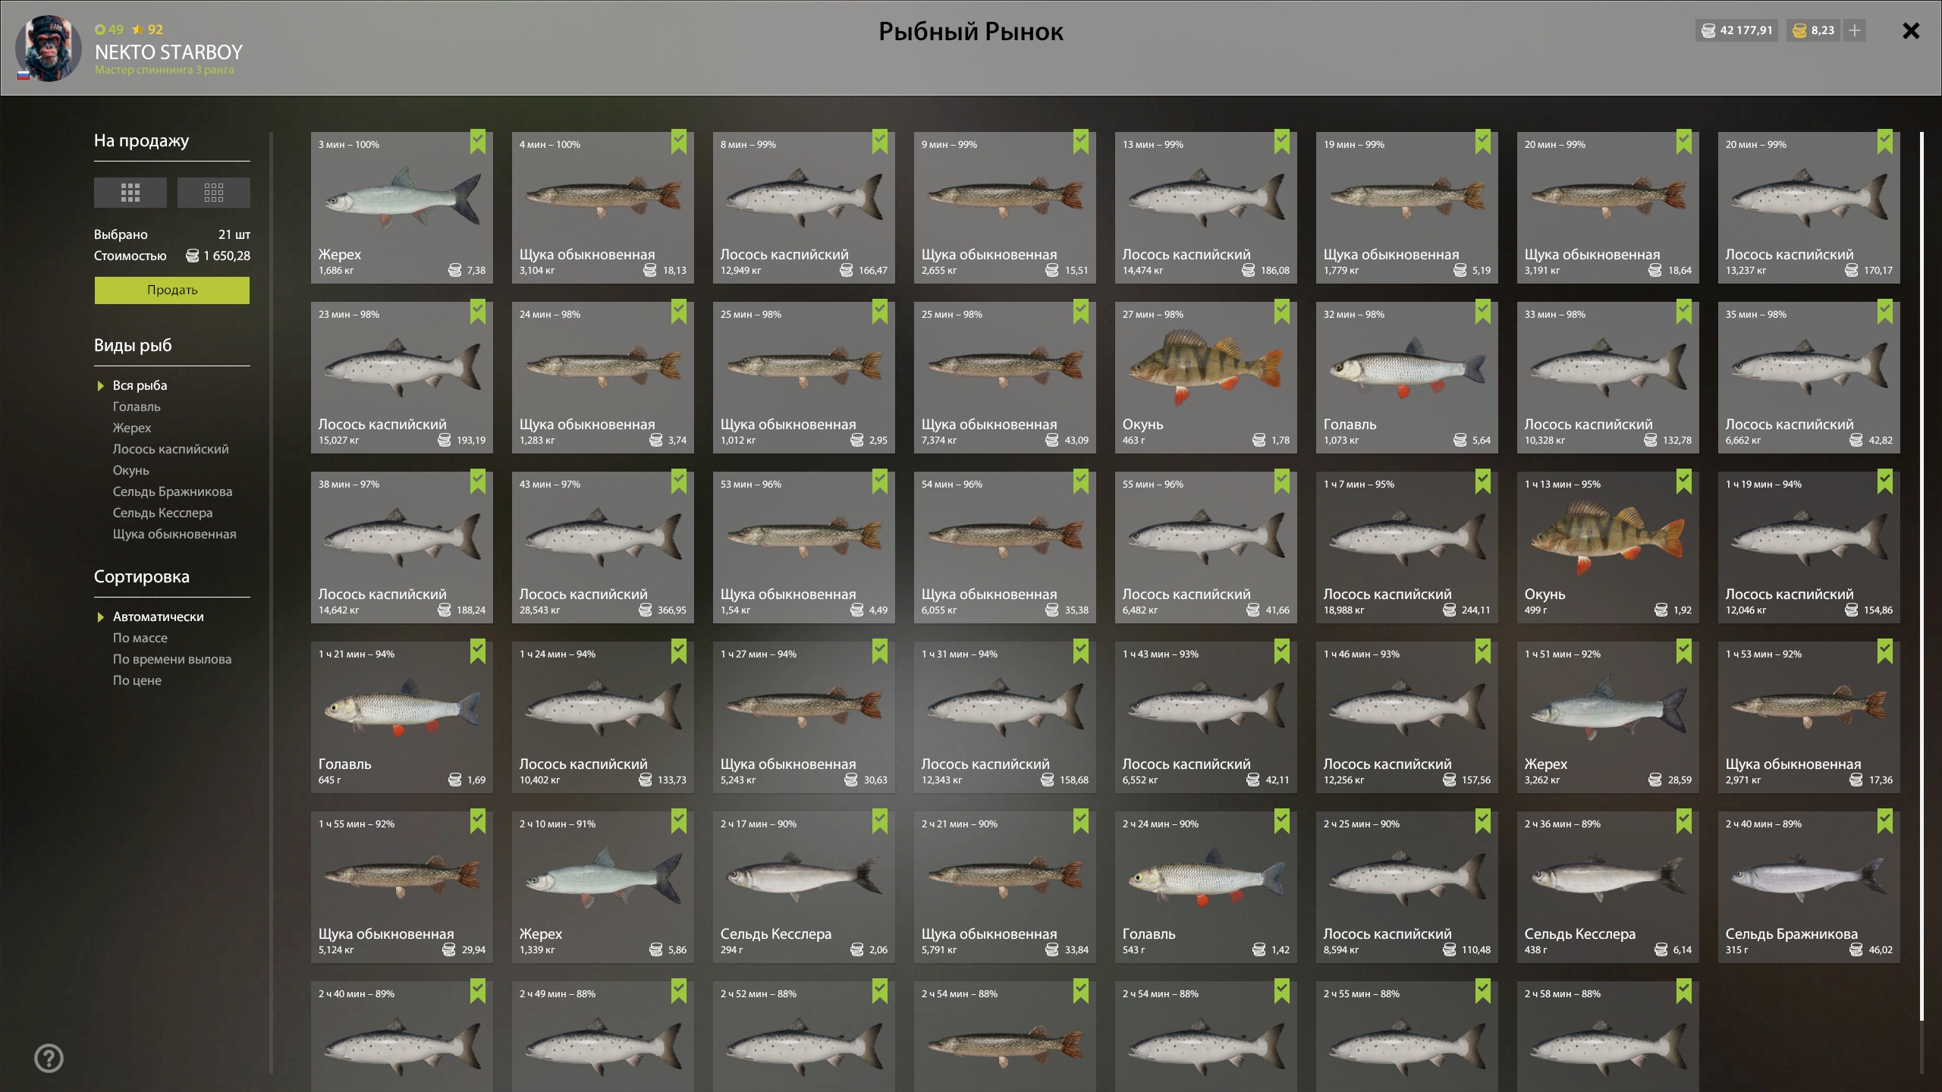Image resolution: width=1942 pixels, height=1092 pixels.
Task: Select the large grid view icon
Action: pyautogui.click(x=130, y=193)
